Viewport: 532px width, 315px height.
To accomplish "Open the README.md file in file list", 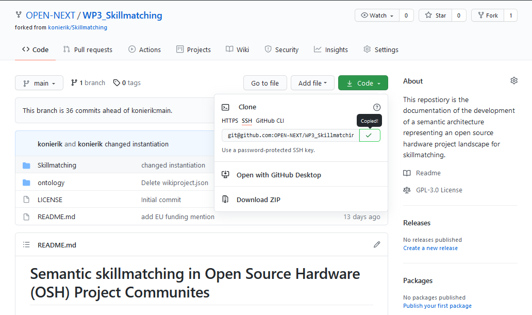I will tap(56, 217).
